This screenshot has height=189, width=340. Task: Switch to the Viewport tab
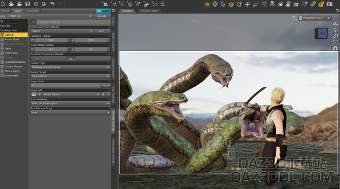[x=127, y=11]
